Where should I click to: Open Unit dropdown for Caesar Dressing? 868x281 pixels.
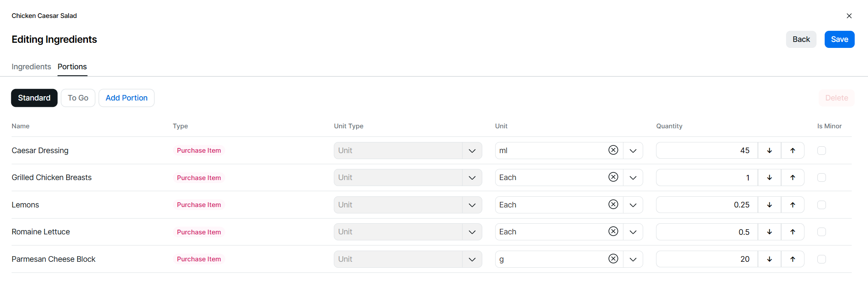633,151
